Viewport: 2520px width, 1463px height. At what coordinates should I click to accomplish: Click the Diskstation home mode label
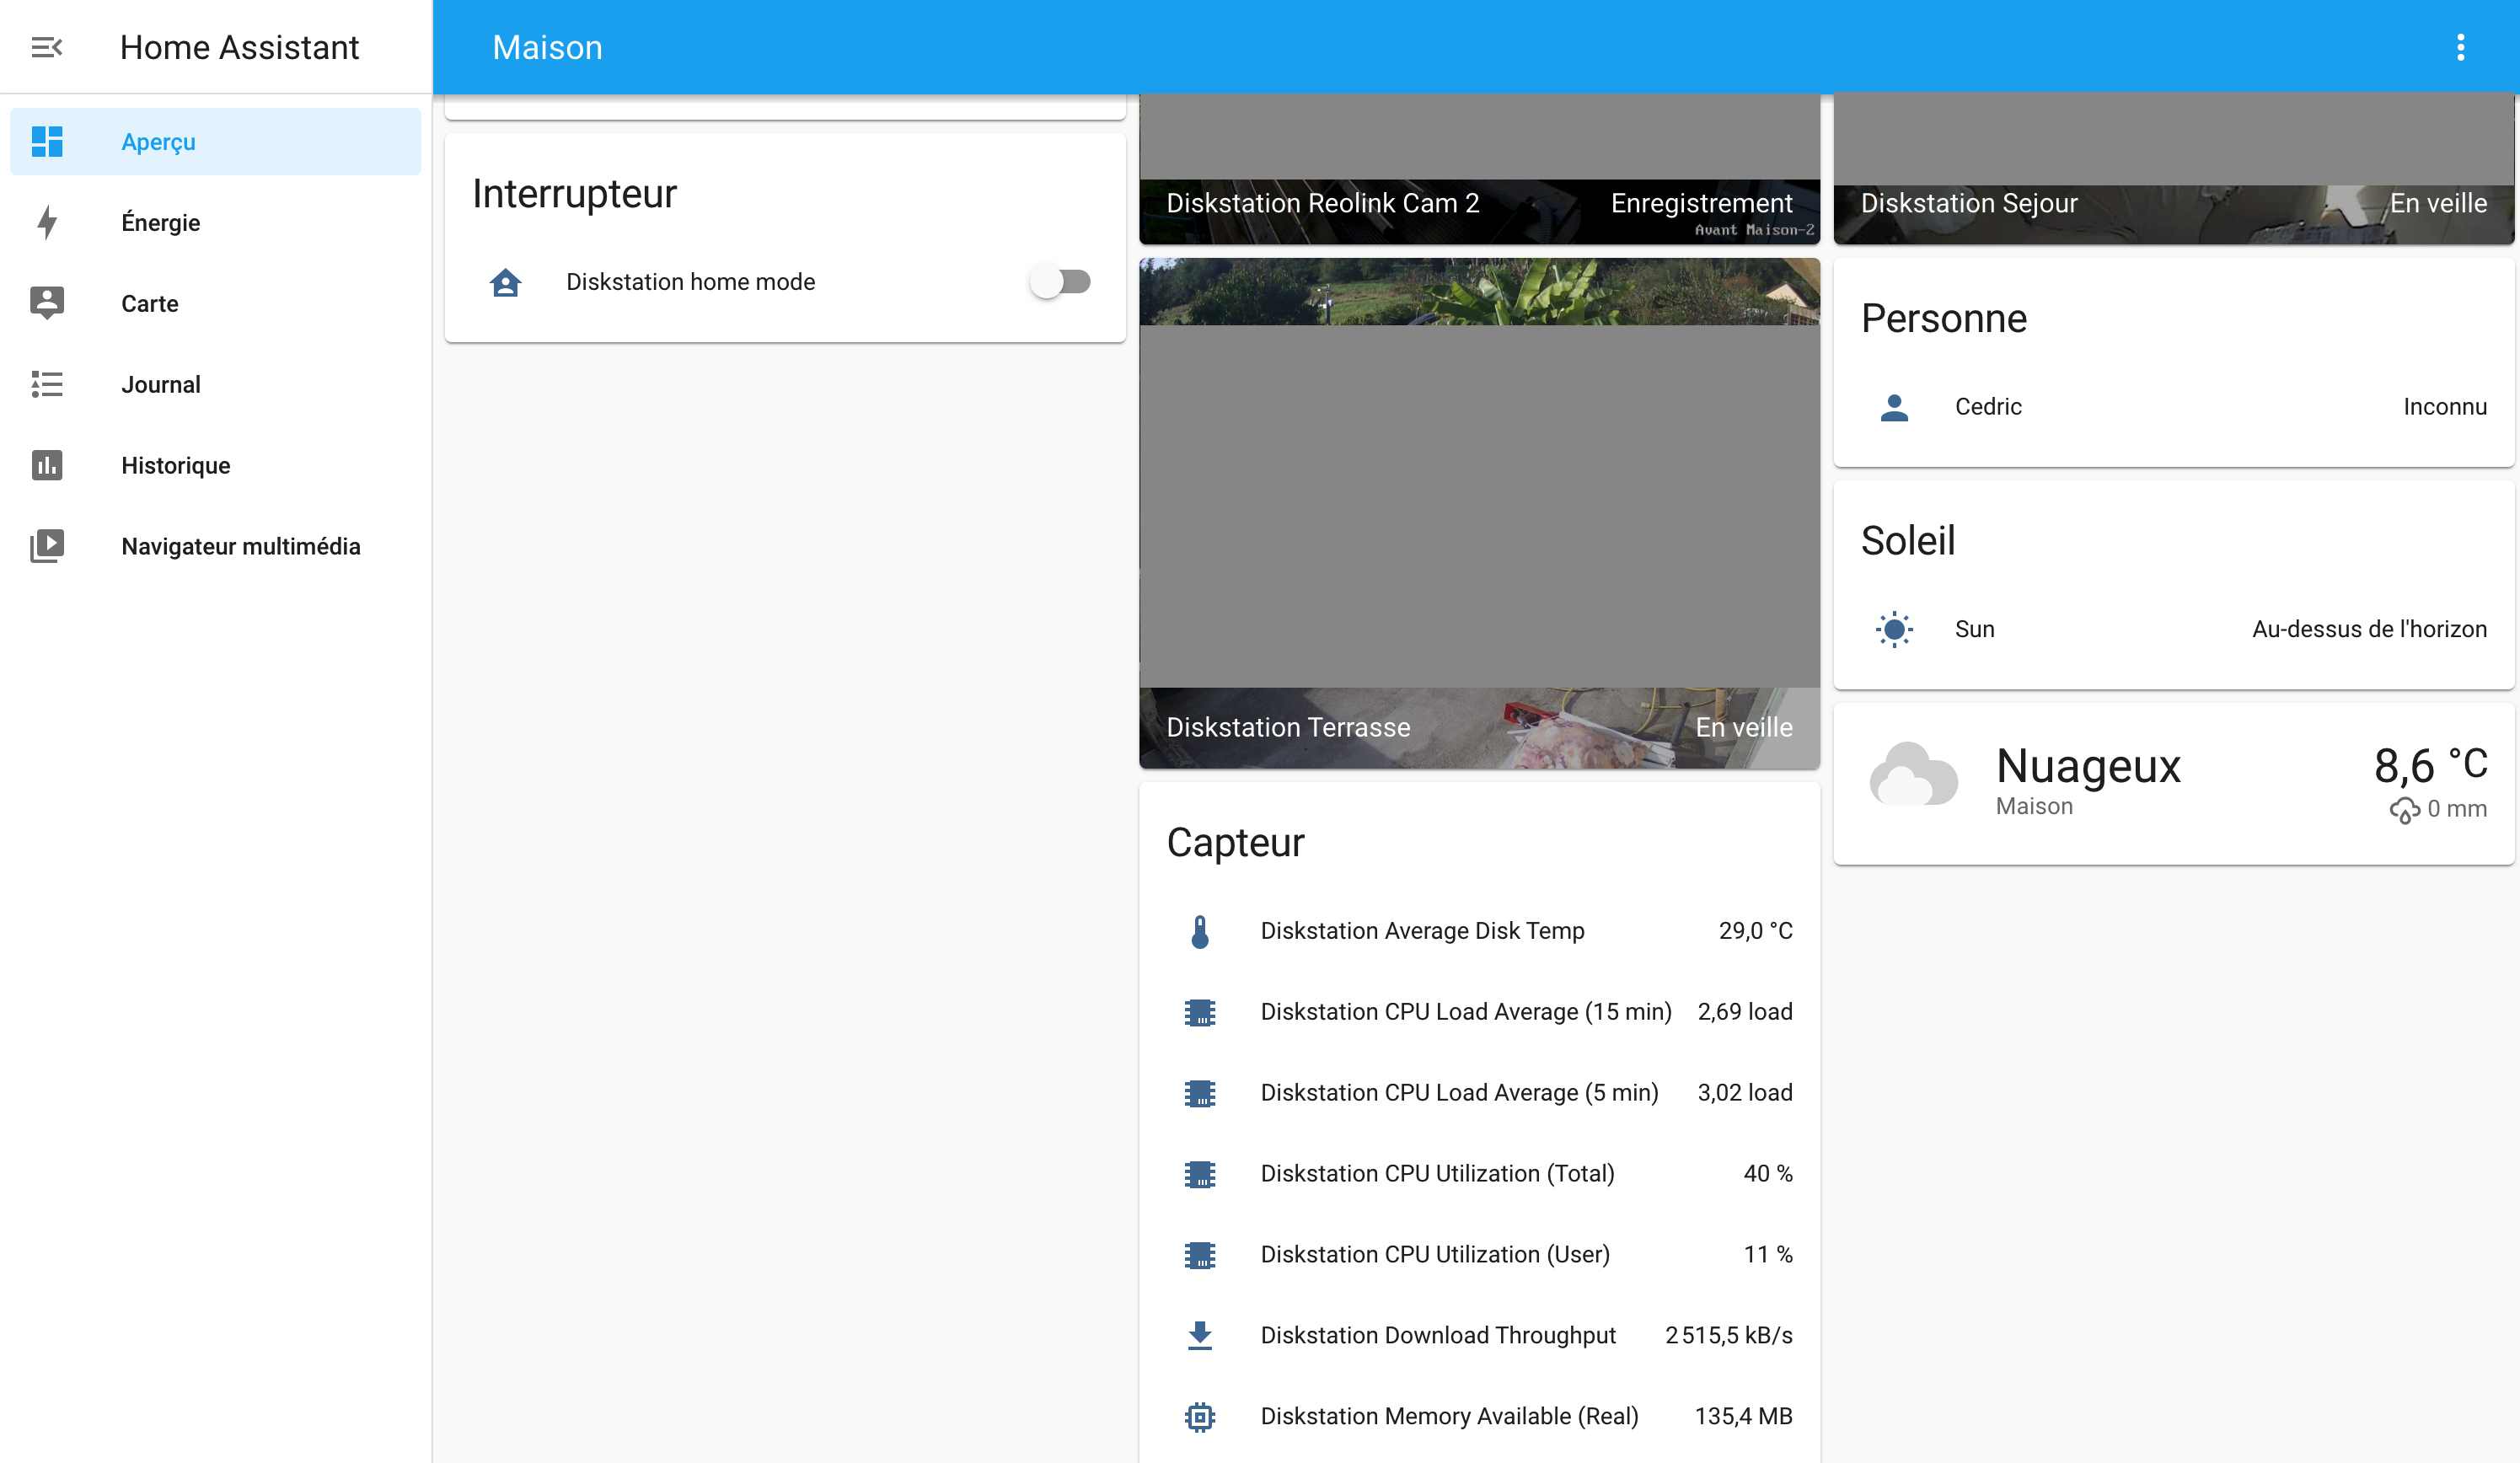(690, 282)
